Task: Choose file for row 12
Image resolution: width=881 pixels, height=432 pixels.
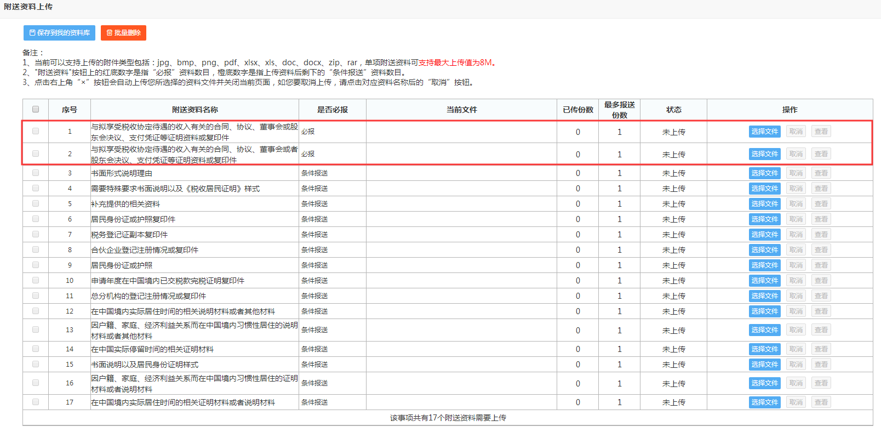Action: coord(765,311)
